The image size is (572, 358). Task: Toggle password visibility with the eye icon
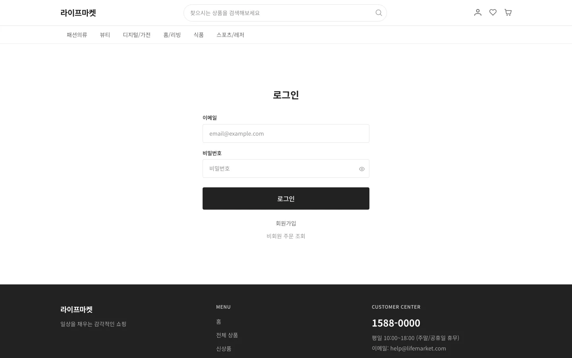[361, 169]
